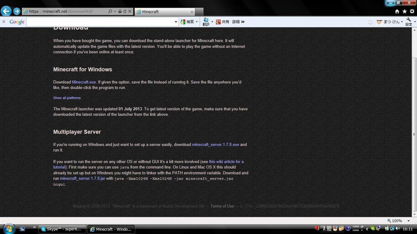The image size is (417, 234).
Task: Click the scrollbar up arrow
Action: coord(414,30)
